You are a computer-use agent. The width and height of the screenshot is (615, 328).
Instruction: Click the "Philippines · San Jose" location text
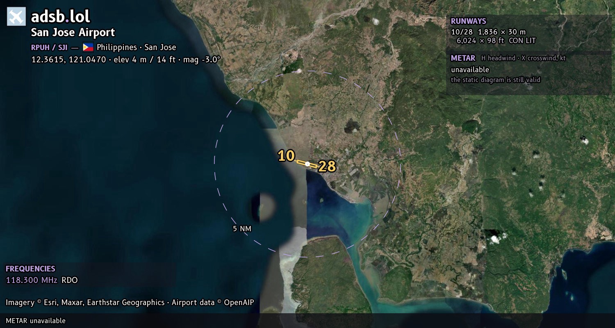point(137,47)
